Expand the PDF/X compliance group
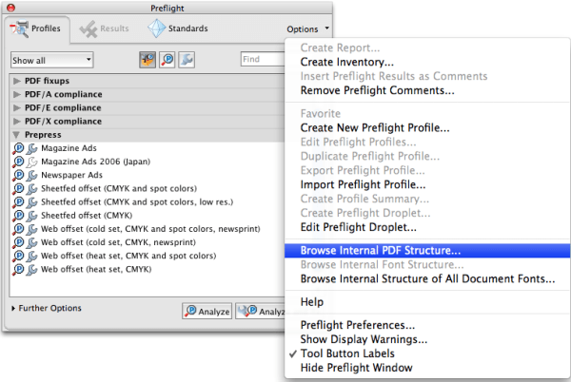Image resolution: width=571 pixels, height=382 pixels. 17,121
